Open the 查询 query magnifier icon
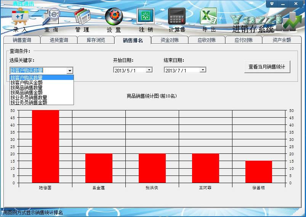This screenshot has height=217, width=306. point(51,17)
